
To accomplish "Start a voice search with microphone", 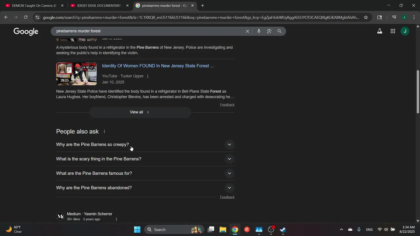I will click(259, 31).
